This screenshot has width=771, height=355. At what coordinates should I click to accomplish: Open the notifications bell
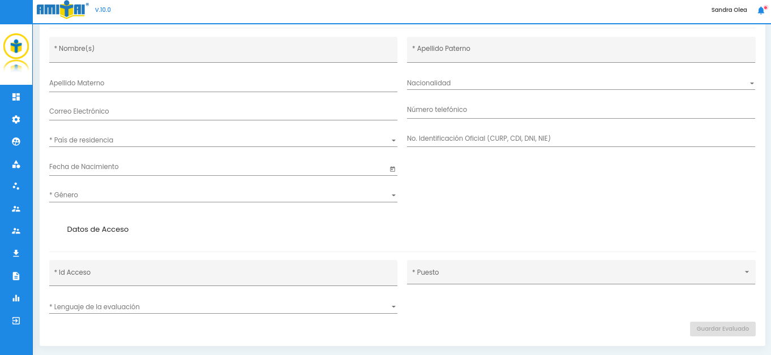pos(761,10)
